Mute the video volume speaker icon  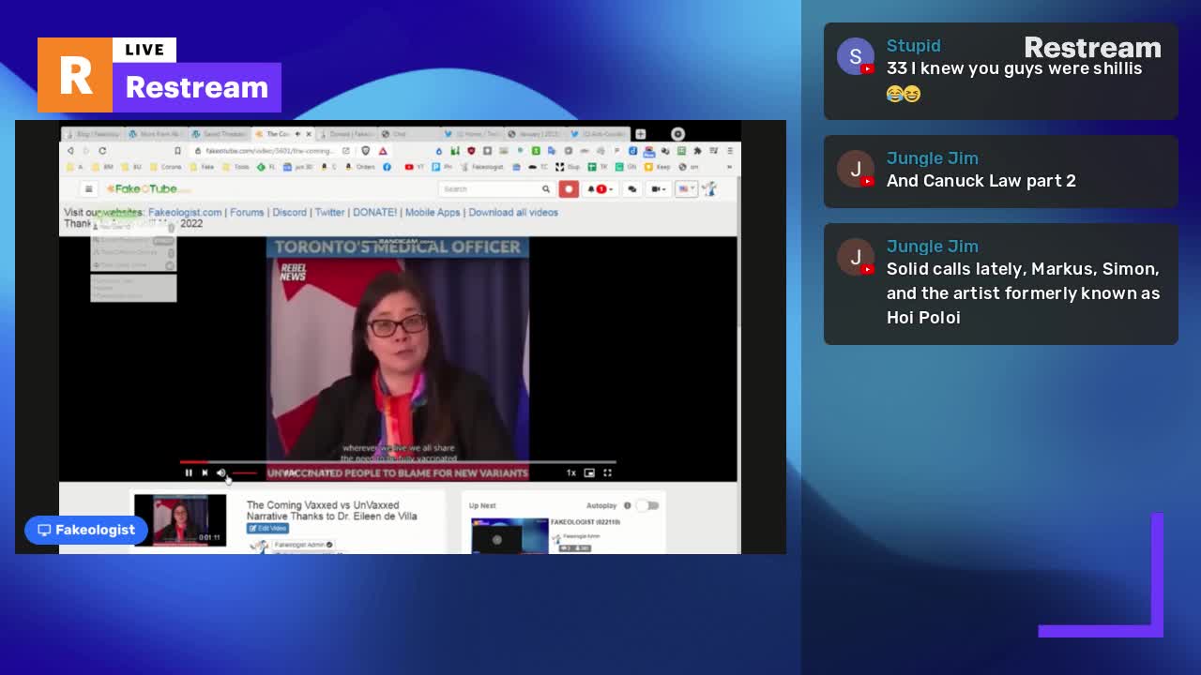click(221, 472)
